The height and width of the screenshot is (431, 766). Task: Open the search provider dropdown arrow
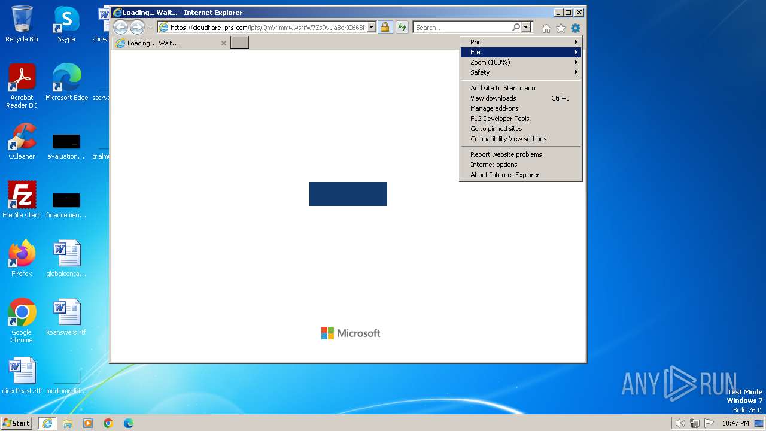(526, 27)
